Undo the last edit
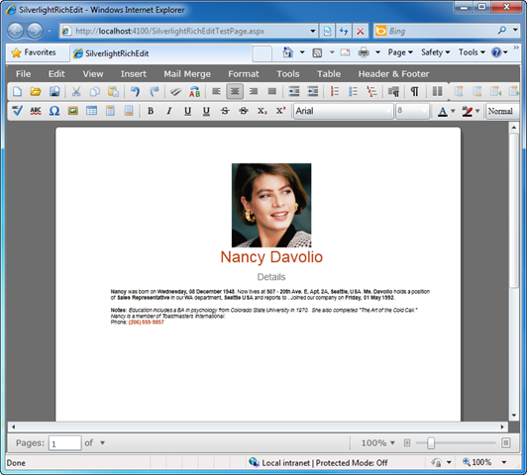The width and height of the screenshot is (527, 475). pos(135,91)
